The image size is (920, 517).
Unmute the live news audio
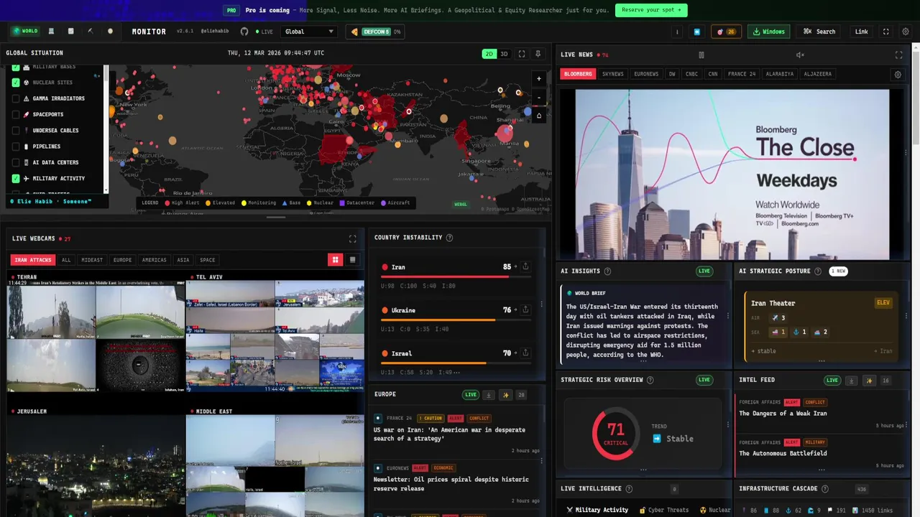pos(800,55)
